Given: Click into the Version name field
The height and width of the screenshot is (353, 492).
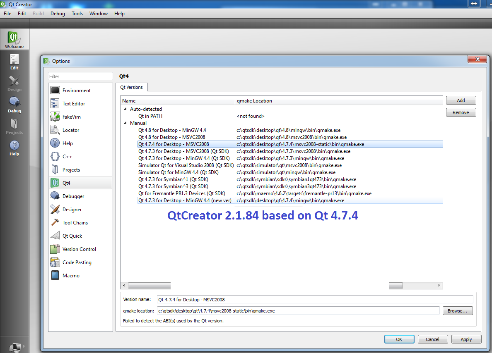Looking at the screenshot, I should pyautogui.click(x=314, y=300).
